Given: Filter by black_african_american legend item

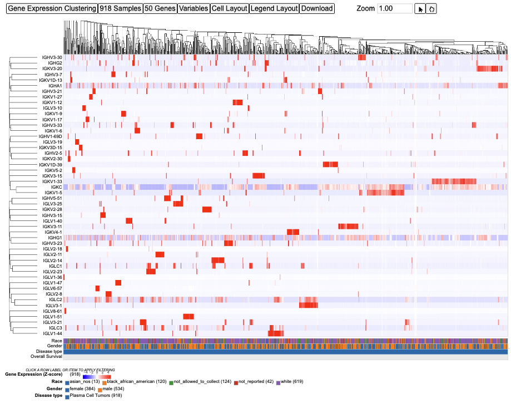Looking at the screenshot, I should pyautogui.click(x=137, y=381).
